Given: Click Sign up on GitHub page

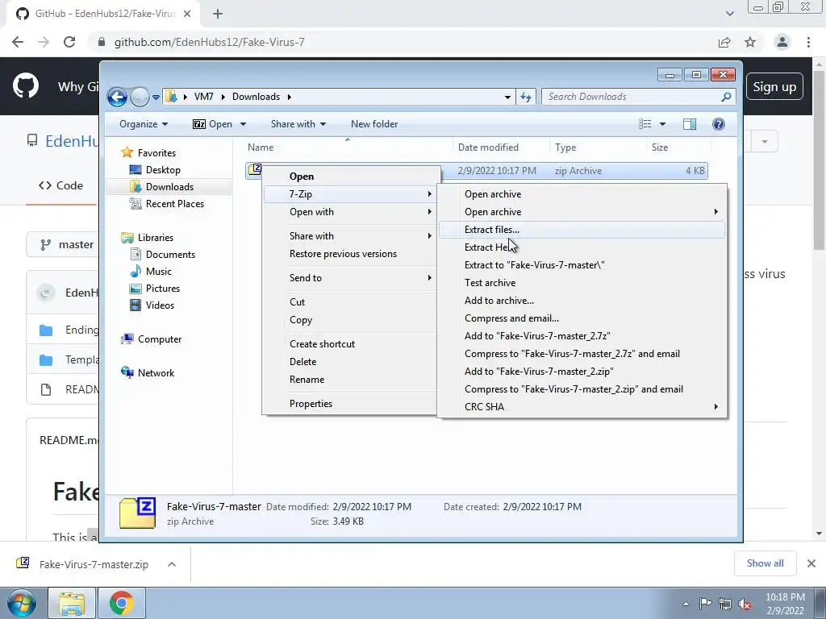Looking at the screenshot, I should pyautogui.click(x=774, y=87).
